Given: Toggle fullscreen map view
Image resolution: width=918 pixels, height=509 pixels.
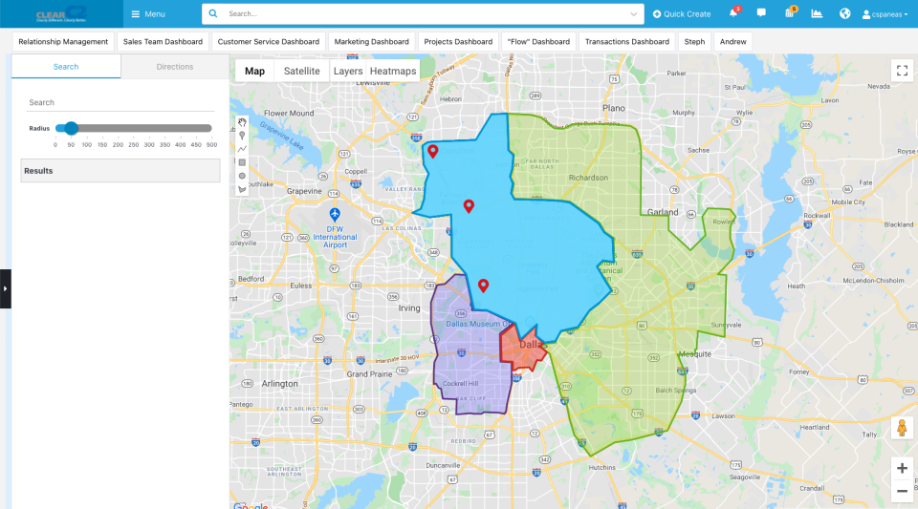Looking at the screenshot, I should pyautogui.click(x=902, y=71).
